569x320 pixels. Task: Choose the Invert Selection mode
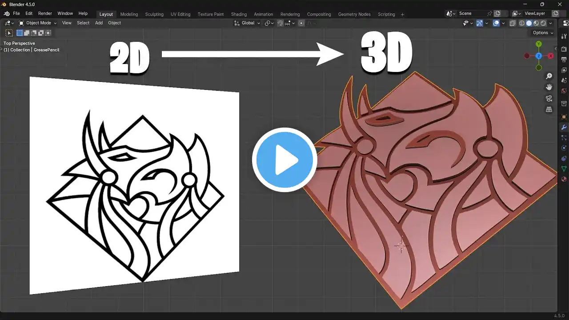coord(41,33)
